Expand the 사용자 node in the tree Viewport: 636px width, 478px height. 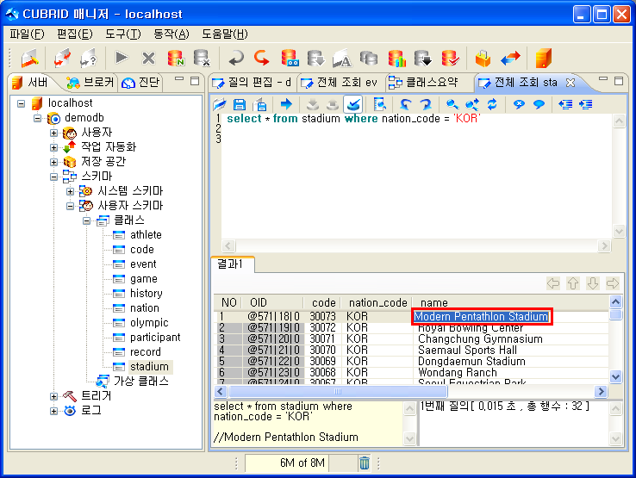(54, 133)
